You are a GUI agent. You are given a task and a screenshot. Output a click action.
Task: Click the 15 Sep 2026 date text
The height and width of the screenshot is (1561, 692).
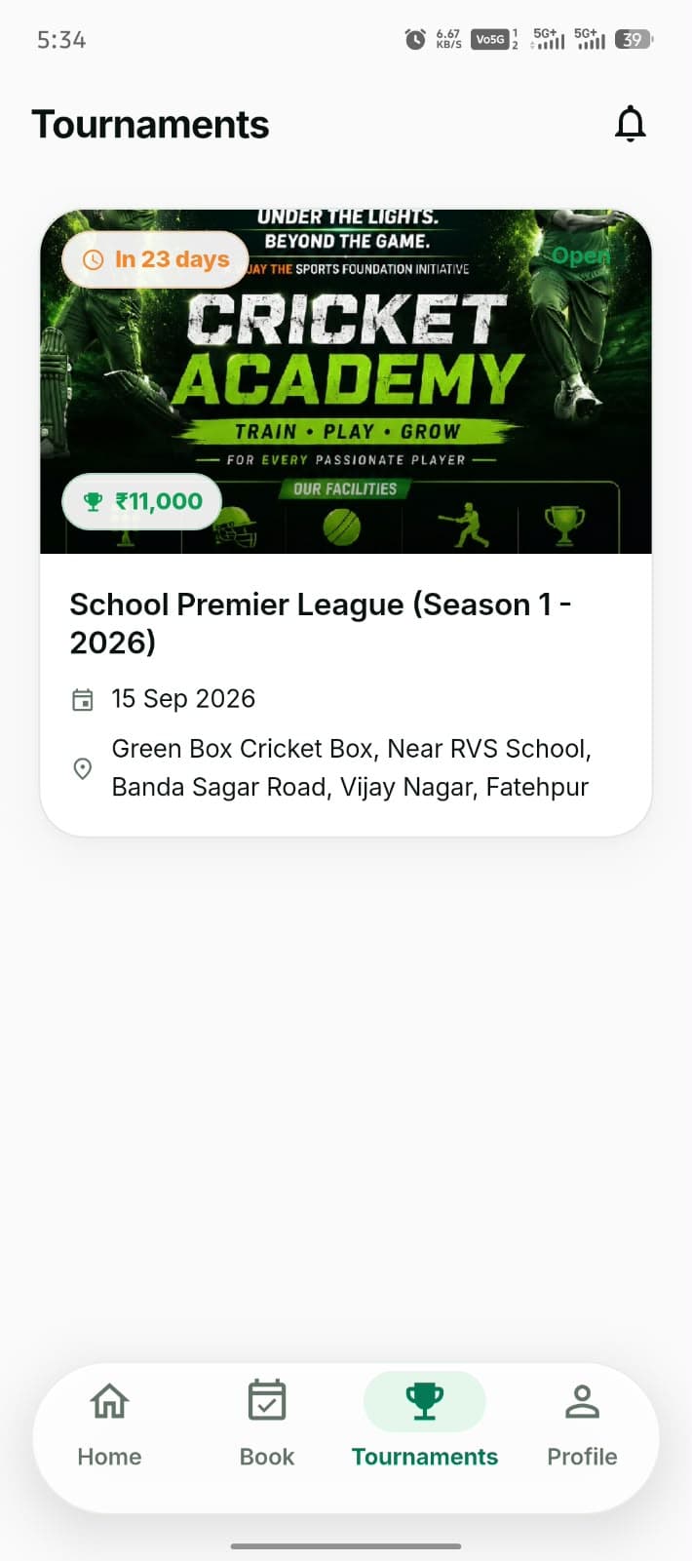pos(183,699)
